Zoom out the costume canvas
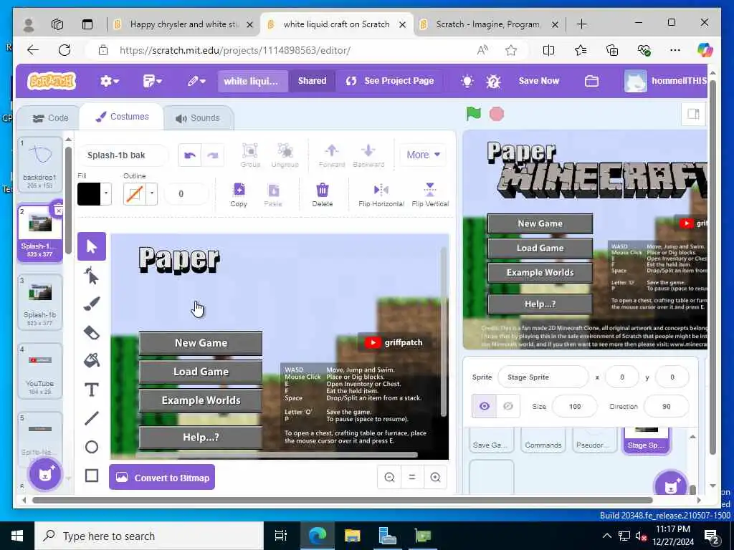Screen dimensions: 734x550 point(389,477)
